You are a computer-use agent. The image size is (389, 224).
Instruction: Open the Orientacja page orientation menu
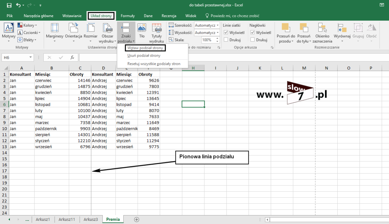click(x=73, y=33)
